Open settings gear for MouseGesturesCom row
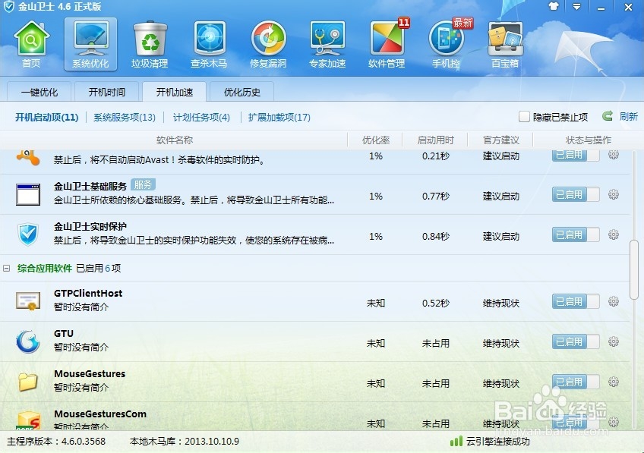Image resolution: width=644 pixels, height=453 pixels. [614, 422]
